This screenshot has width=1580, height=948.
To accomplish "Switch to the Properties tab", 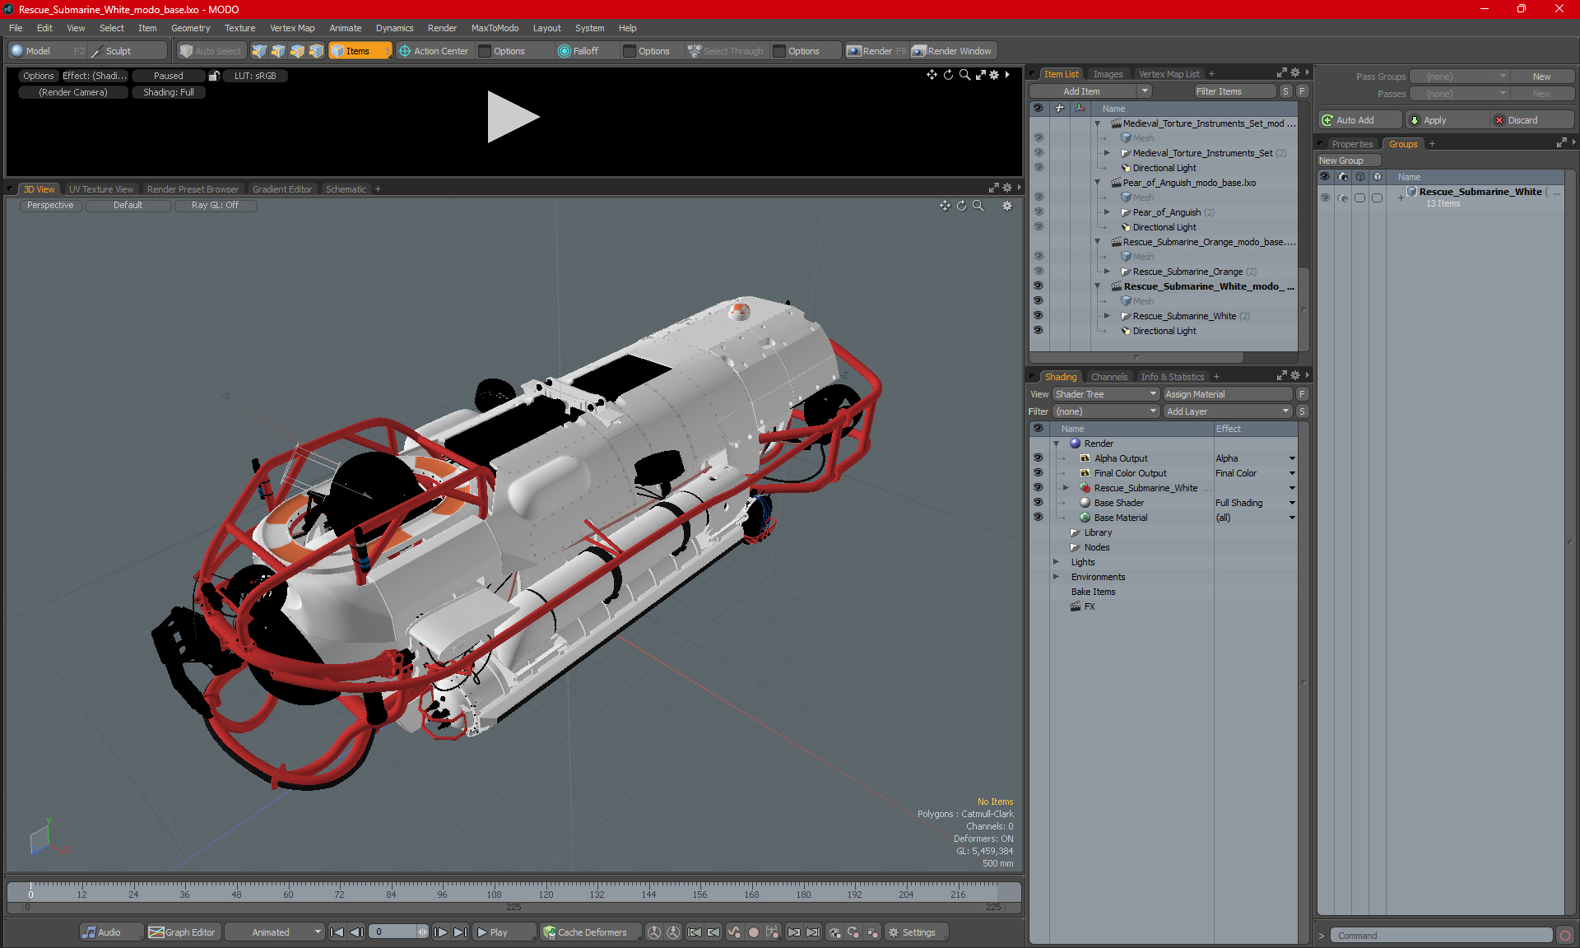I will point(1352,144).
